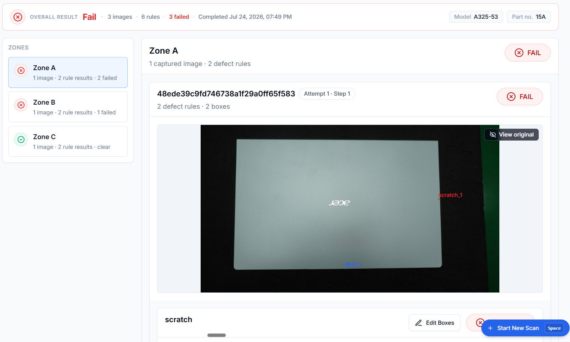The height and width of the screenshot is (342, 570).
Task: Click the Attempt 1 · Step 1 chip
Action: click(327, 94)
